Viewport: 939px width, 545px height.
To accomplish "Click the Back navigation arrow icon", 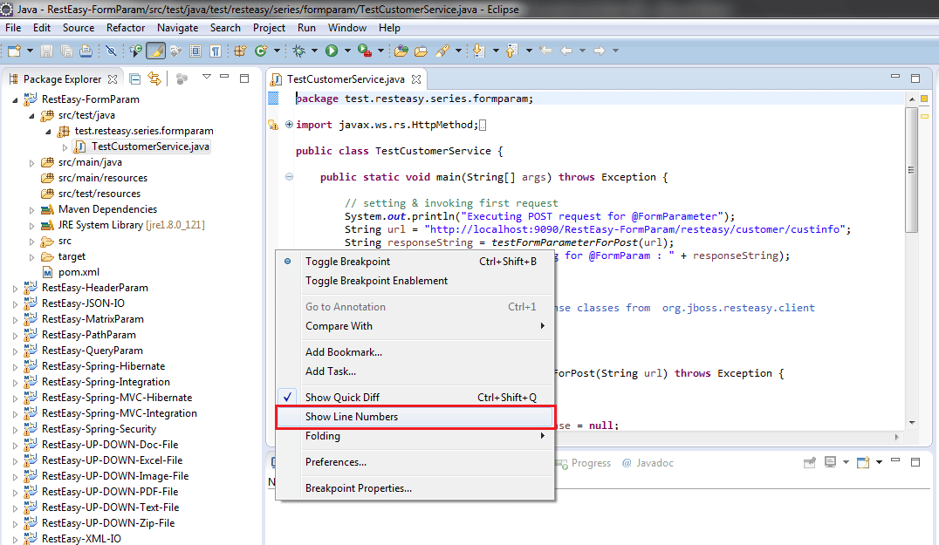I will pos(567,50).
